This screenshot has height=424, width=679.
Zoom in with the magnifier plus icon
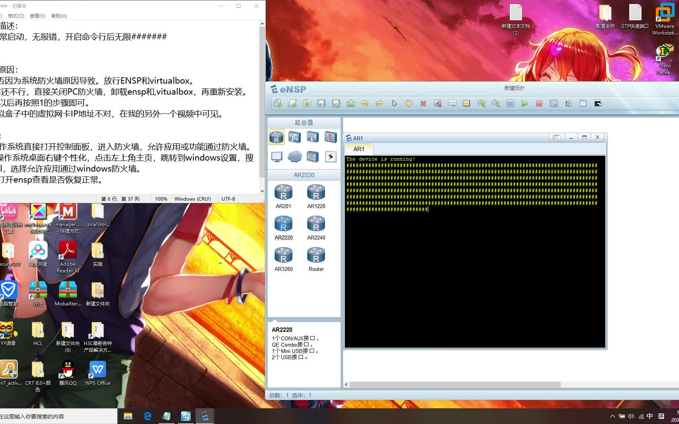pos(481,104)
